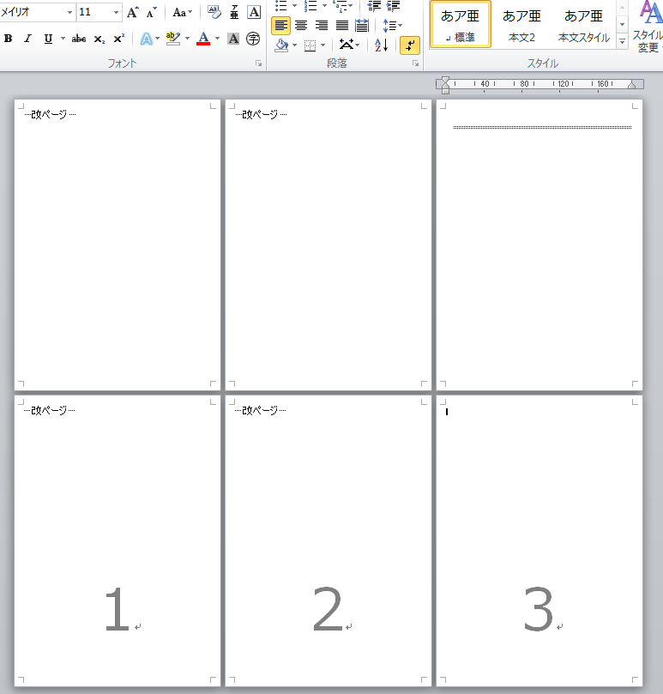Open text effects dropdown arrow
This screenshot has height=694, width=663.
point(157,39)
